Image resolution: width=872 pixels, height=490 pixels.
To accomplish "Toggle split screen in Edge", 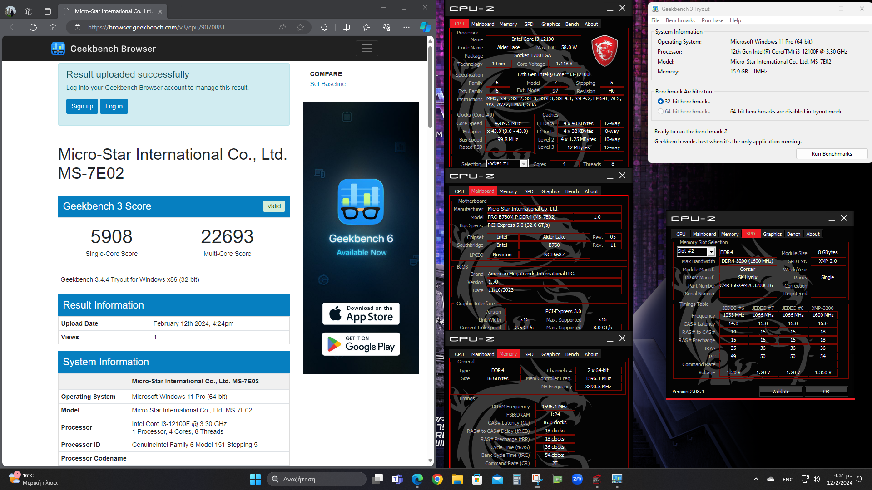I will point(346,27).
